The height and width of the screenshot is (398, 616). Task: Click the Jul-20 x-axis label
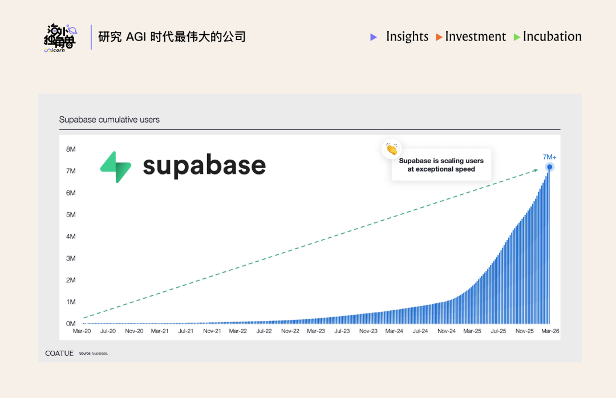tap(108, 331)
